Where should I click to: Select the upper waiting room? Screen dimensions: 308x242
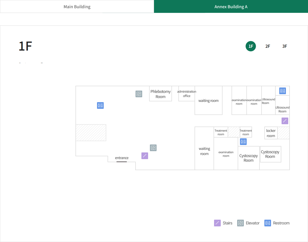(208, 100)
